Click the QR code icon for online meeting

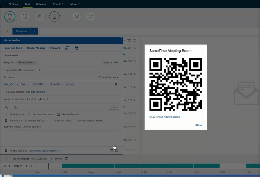(117, 151)
